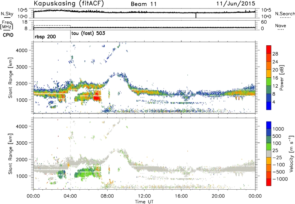The height and width of the screenshot is (204, 295).
Task: Click the '18' frequency axis tick
Action: (24, 22)
